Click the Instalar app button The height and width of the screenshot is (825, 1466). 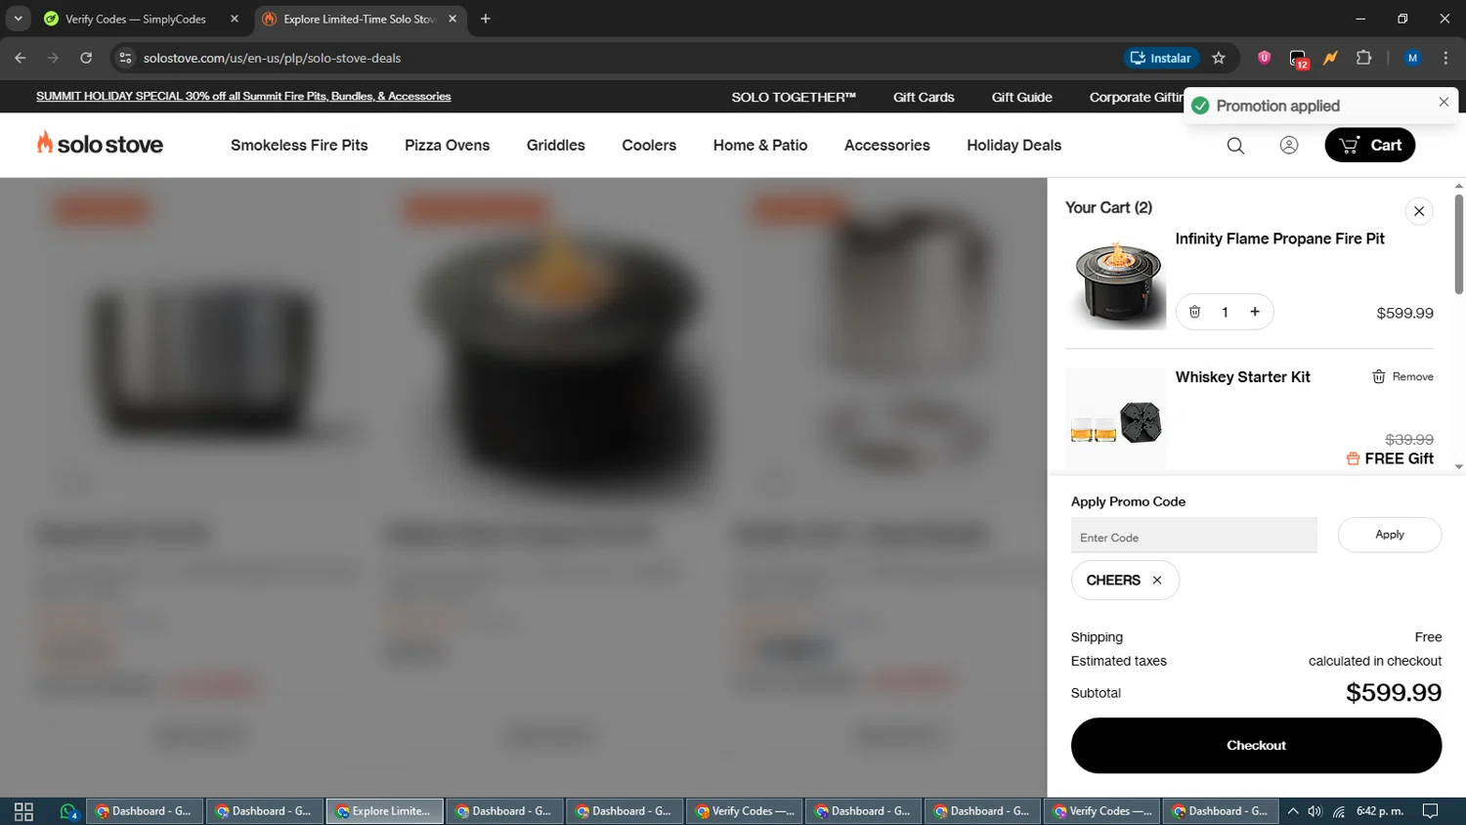[1161, 59]
